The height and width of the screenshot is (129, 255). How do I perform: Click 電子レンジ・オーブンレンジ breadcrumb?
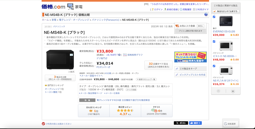pyautogui.click(x=74, y=20)
